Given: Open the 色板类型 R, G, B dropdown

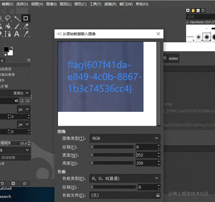Looking at the screenshot, I should click(125, 178).
